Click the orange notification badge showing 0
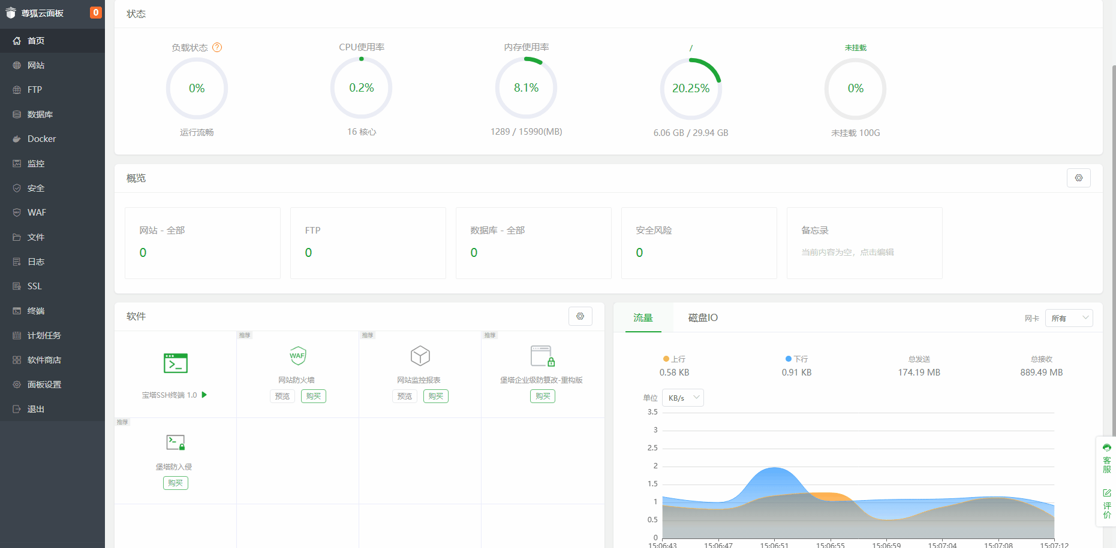Viewport: 1116px width, 548px height. click(x=95, y=13)
